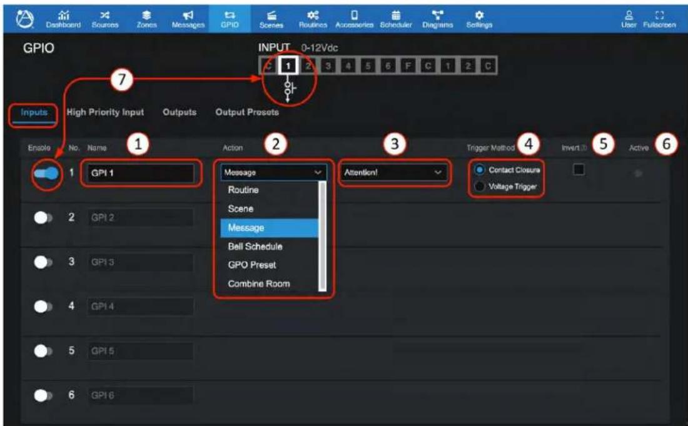Open the User account menu

coord(629,20)
